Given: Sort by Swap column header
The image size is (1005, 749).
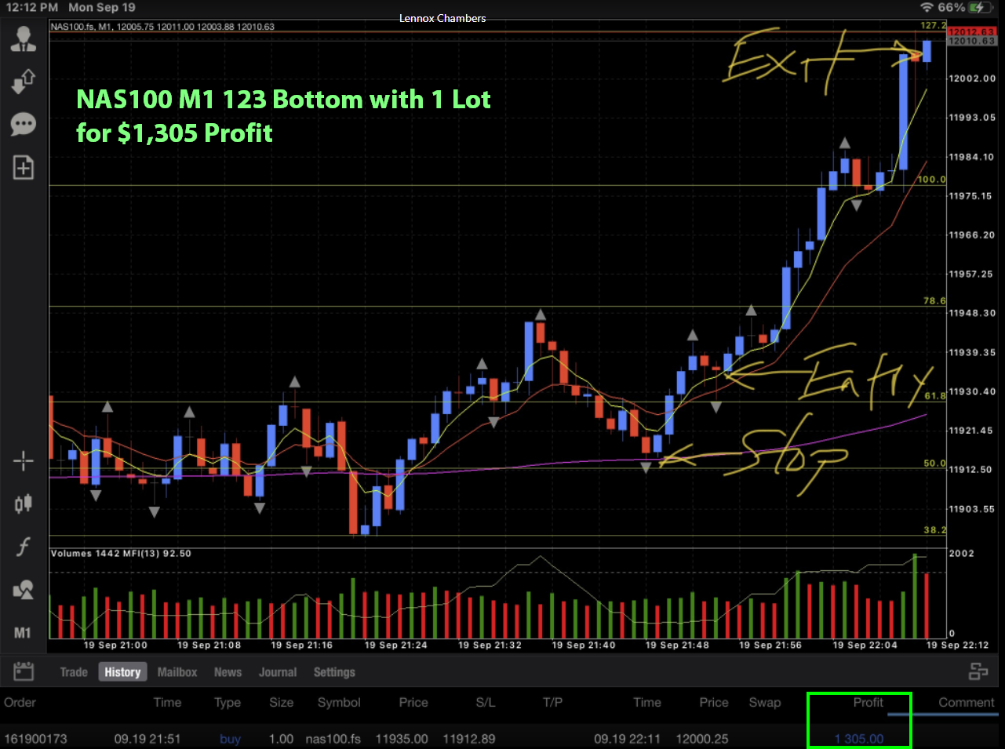Looking at the screenshot, I should (765, 703).
